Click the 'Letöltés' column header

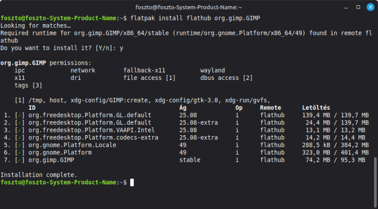316,107
